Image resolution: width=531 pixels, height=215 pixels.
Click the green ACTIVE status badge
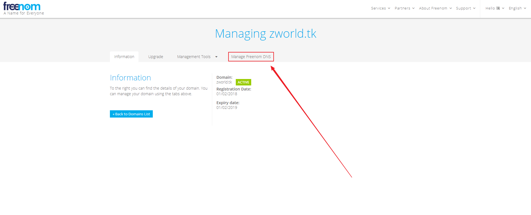pos(243,82)
